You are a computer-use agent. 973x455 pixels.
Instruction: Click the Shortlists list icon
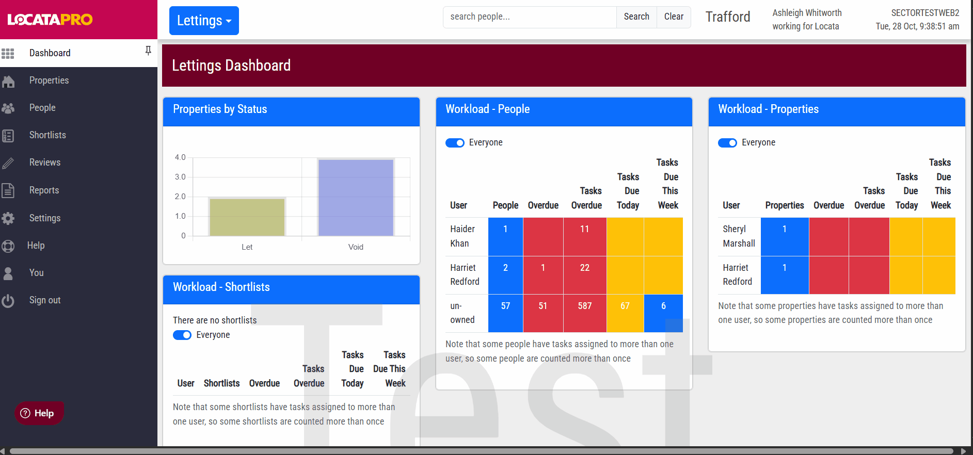point(8,136)
